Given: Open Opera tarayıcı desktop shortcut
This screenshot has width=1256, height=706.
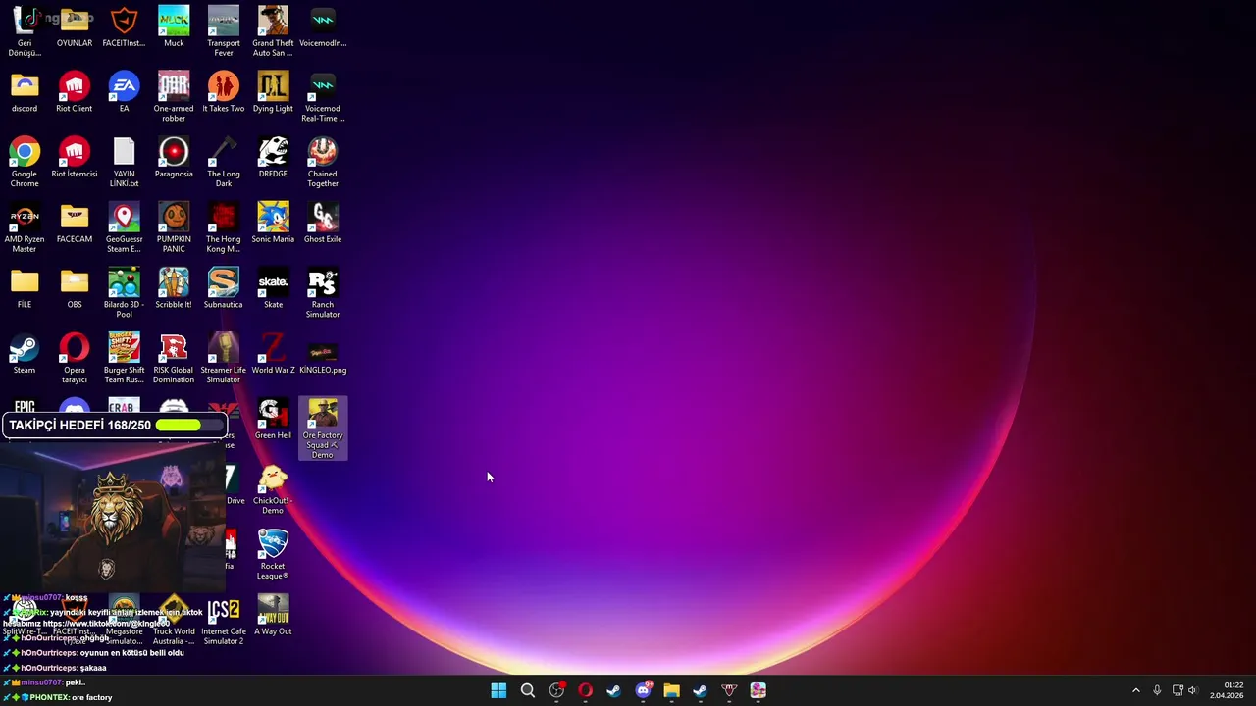Looking at the screenshot, I should 74,359.
